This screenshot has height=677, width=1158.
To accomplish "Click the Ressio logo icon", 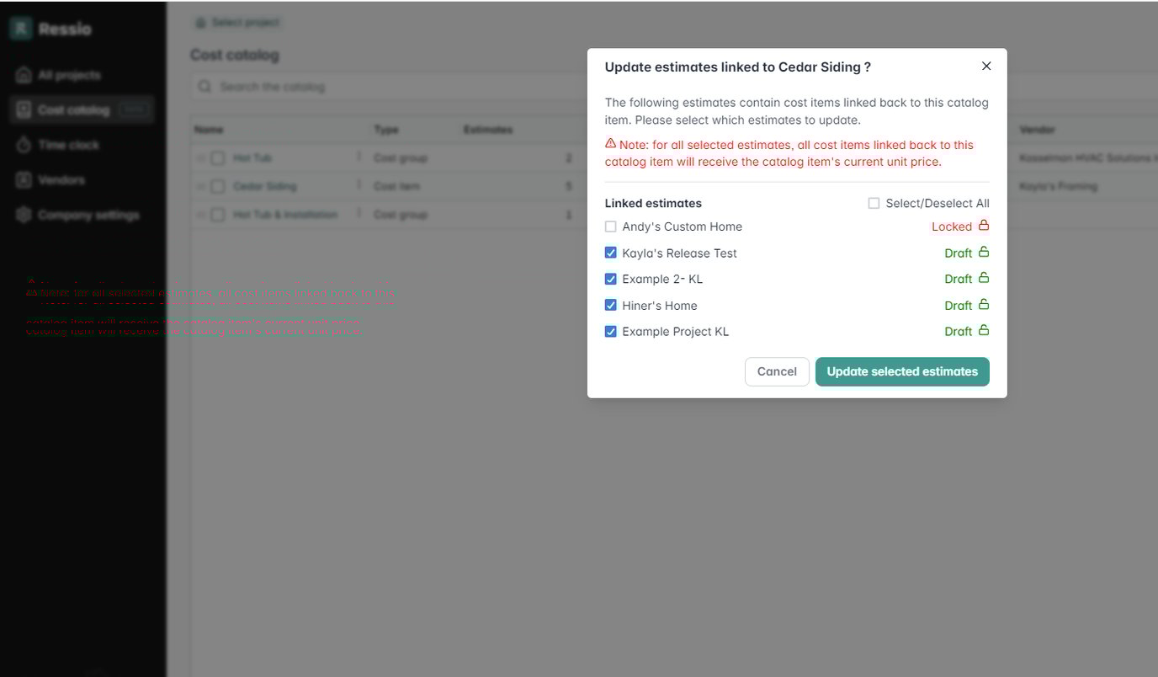I will coord(21,29).
